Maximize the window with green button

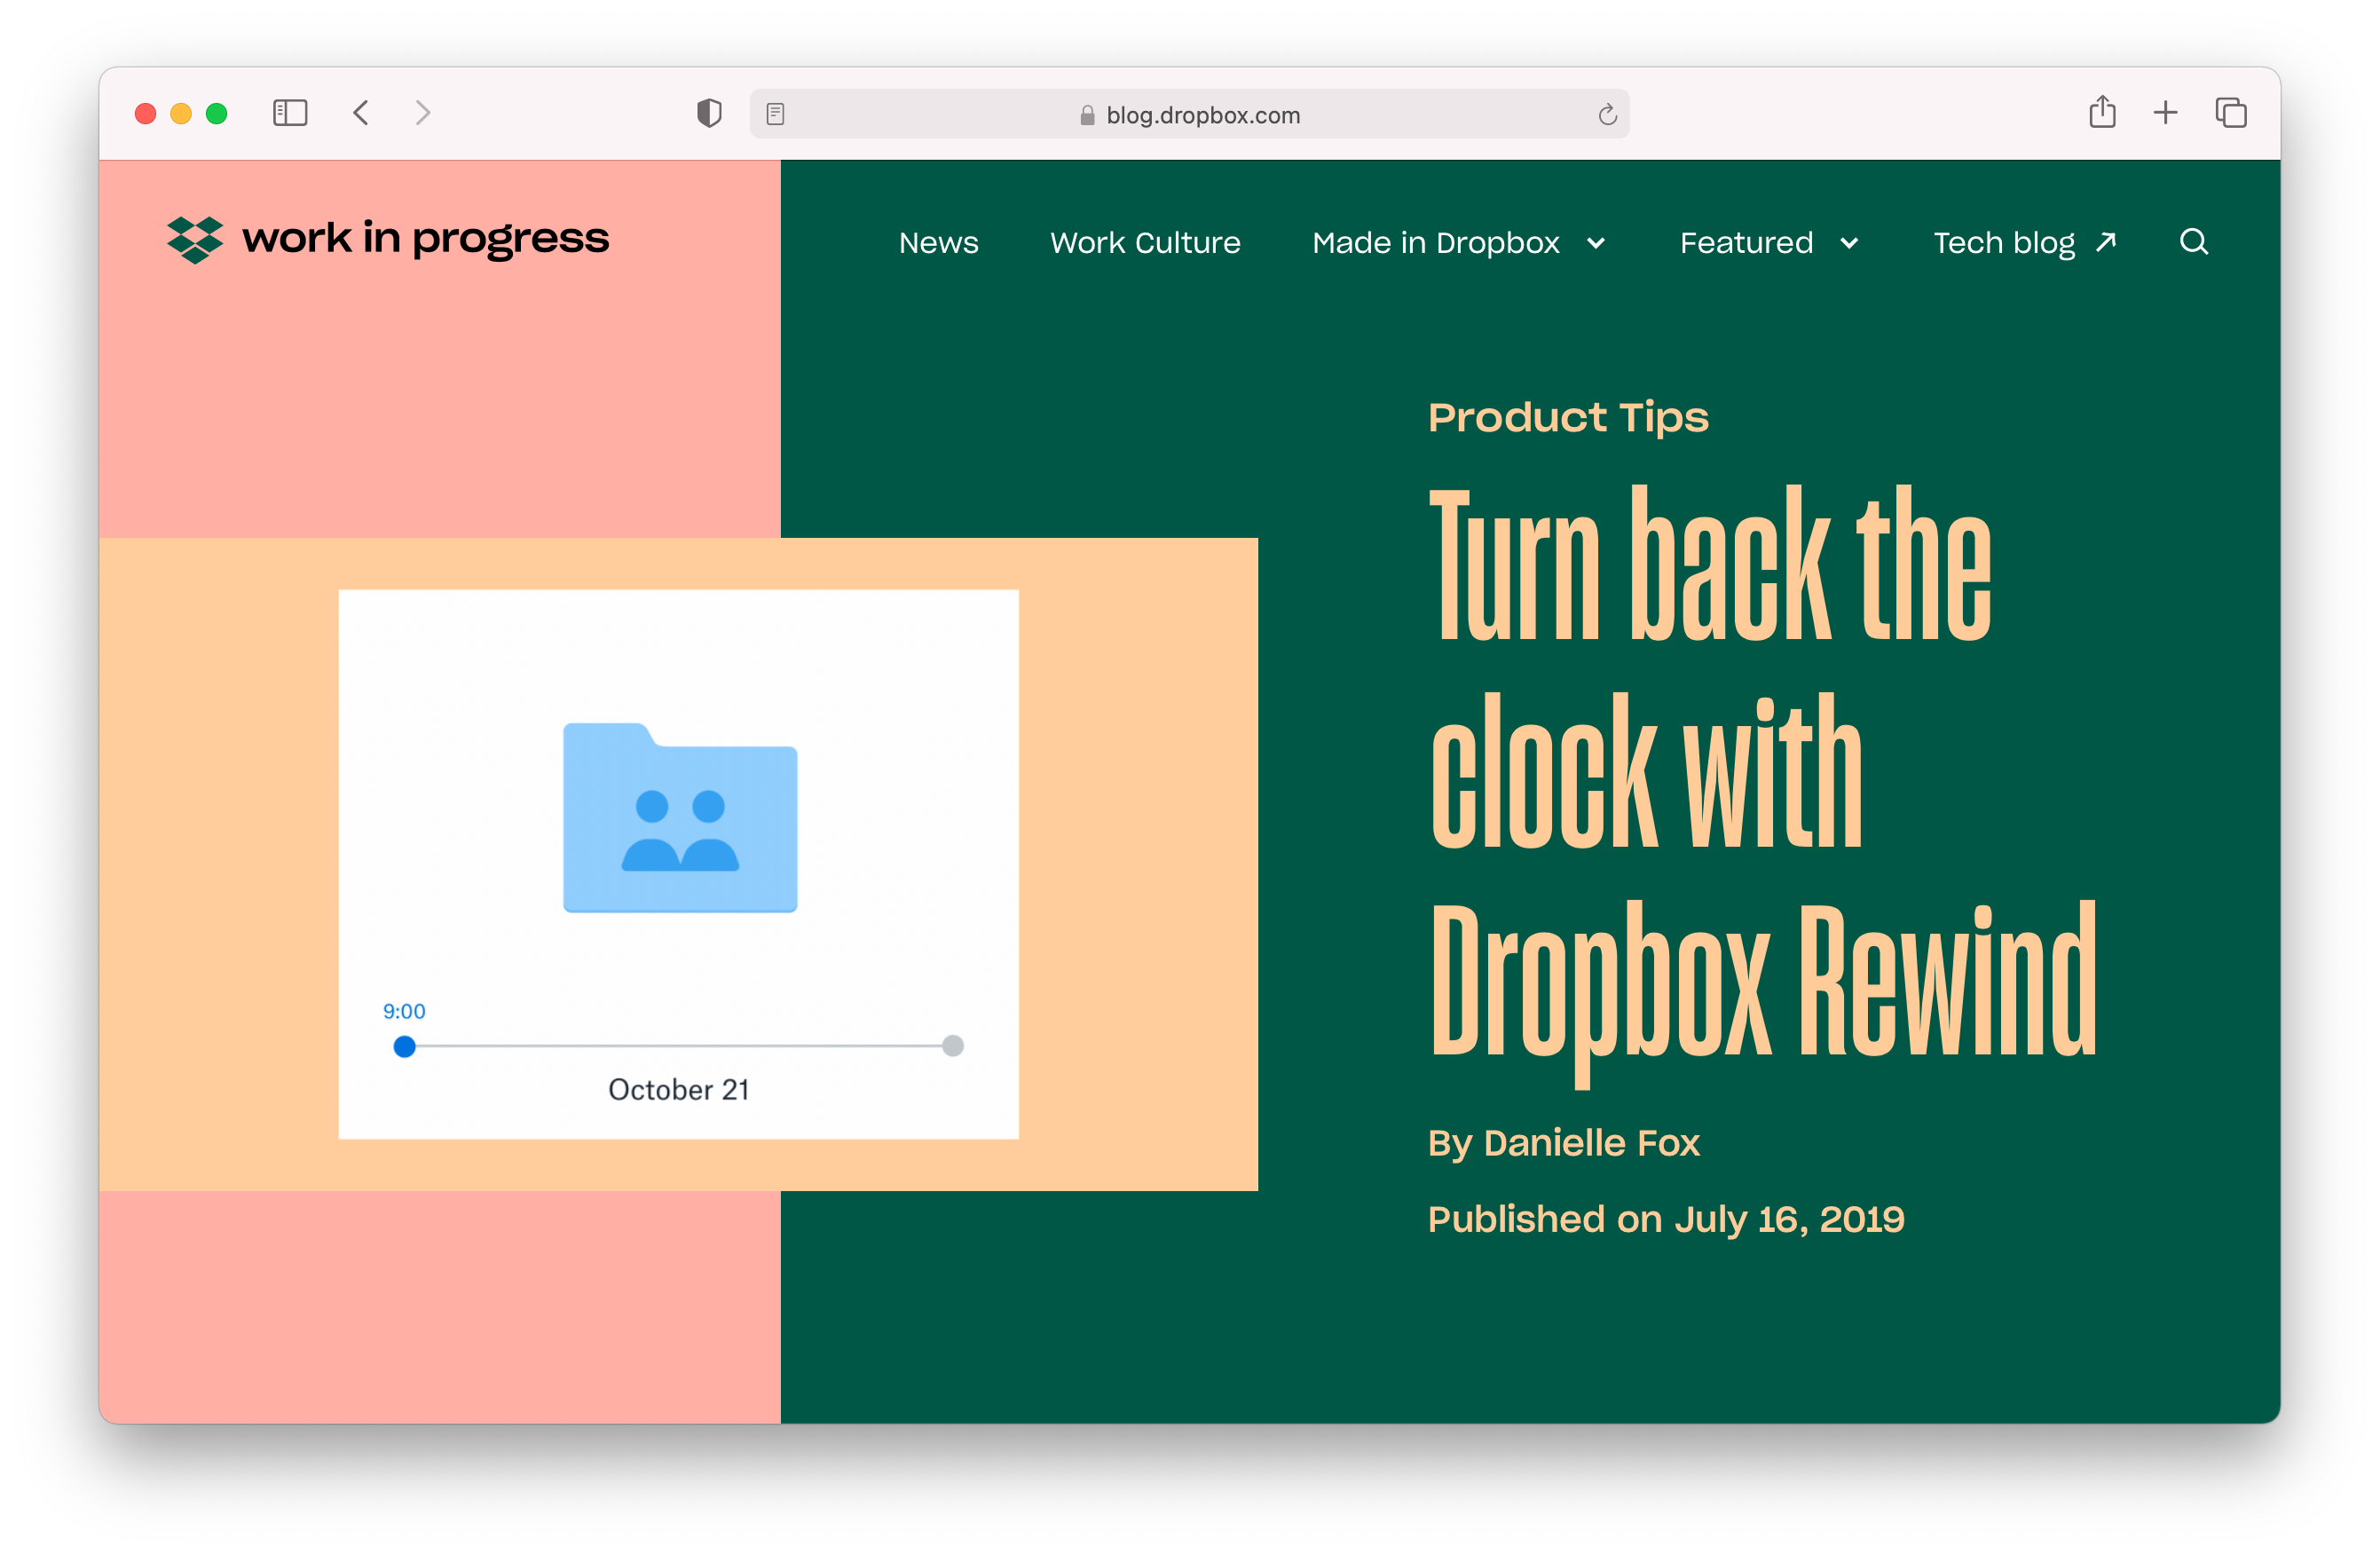pos(216,113)
